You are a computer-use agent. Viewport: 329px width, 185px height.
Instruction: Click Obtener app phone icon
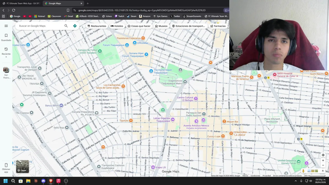(6, 165)
